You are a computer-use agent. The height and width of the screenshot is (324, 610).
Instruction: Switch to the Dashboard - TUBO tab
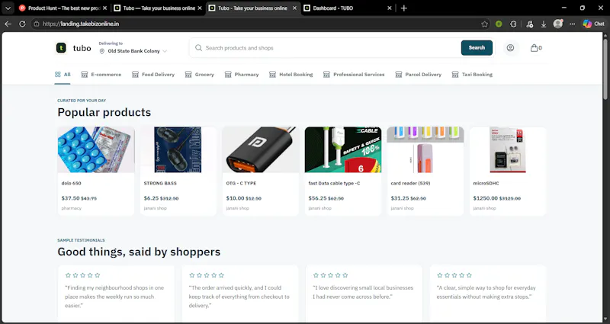348,8
